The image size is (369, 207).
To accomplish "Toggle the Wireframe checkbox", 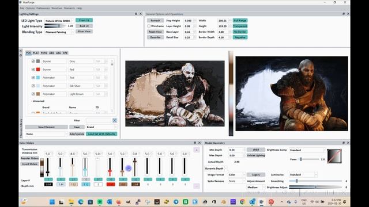I will pos(149,26).
